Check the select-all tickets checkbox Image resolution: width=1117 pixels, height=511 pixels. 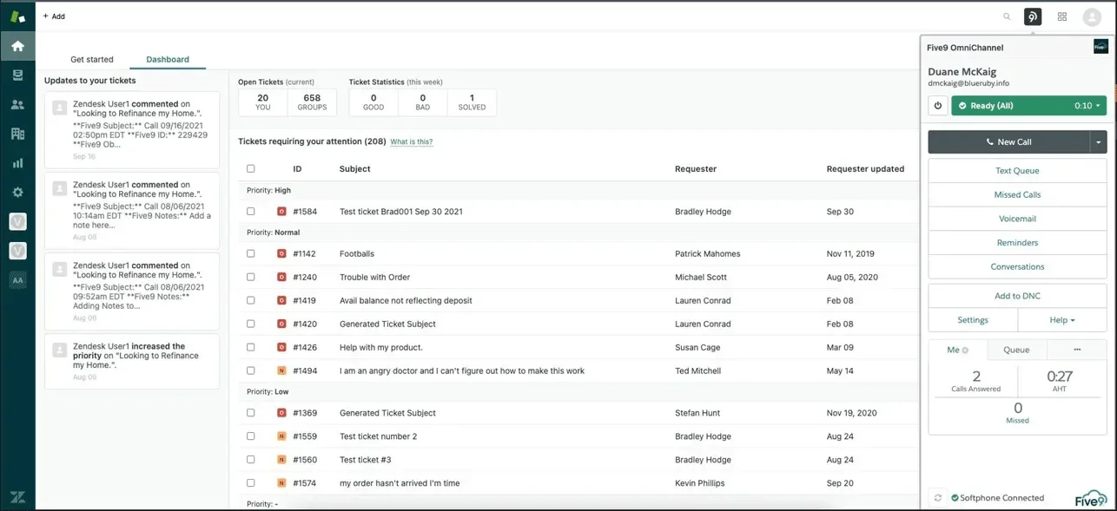(250, 168)
